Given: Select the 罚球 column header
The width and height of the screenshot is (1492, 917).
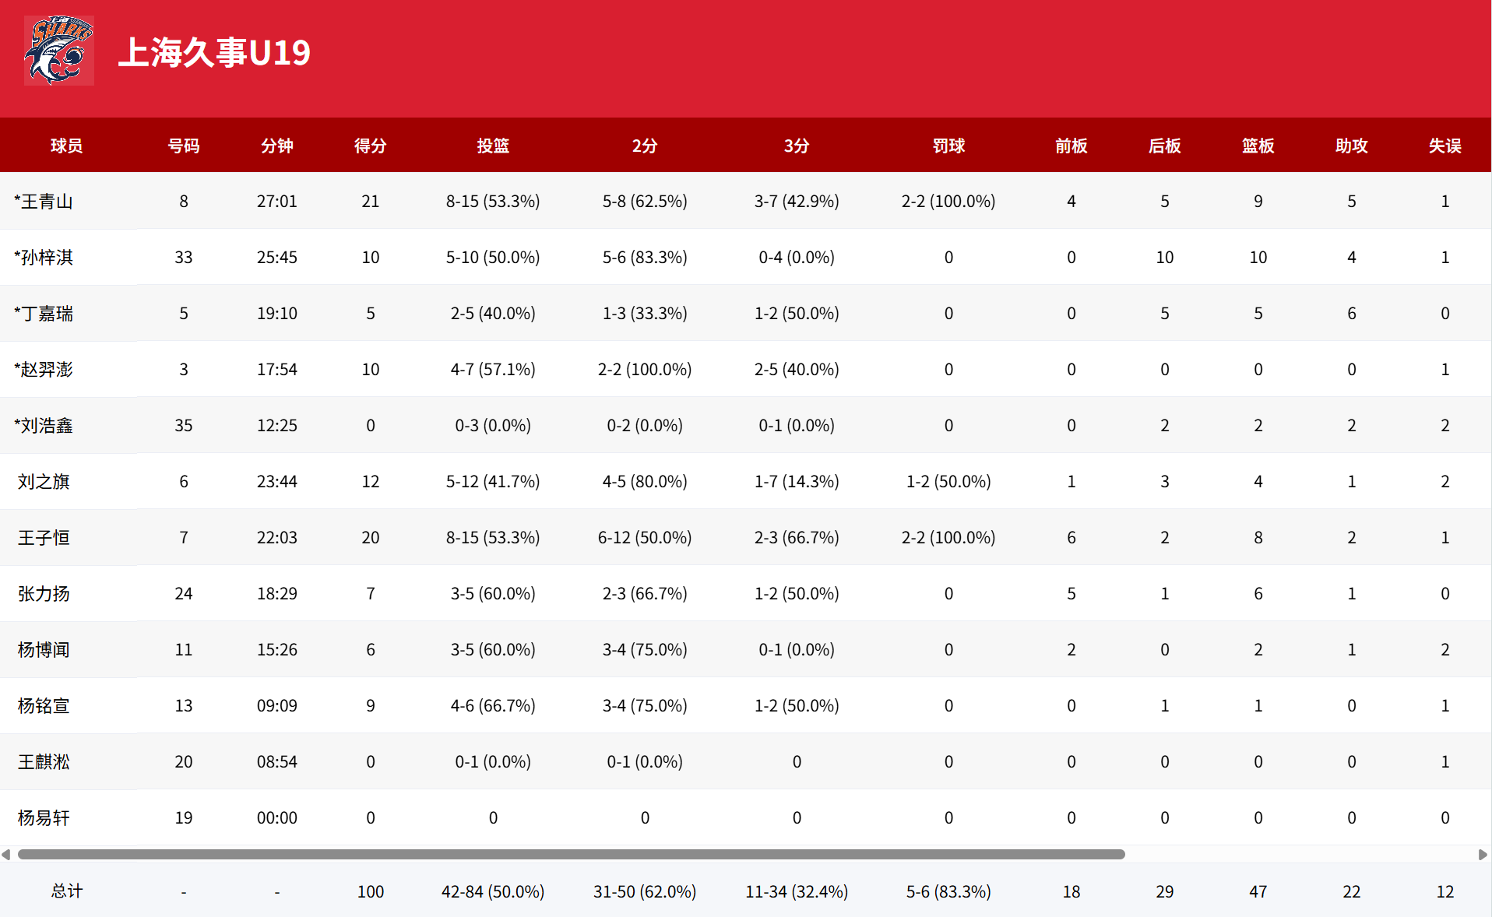Looking at the screenshot, I should click(948, 146).
